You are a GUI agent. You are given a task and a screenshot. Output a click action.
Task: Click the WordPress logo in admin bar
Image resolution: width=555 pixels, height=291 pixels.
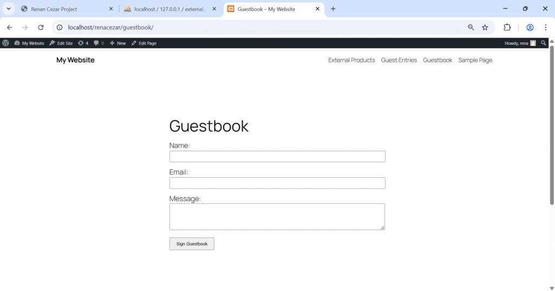point(5,43)
